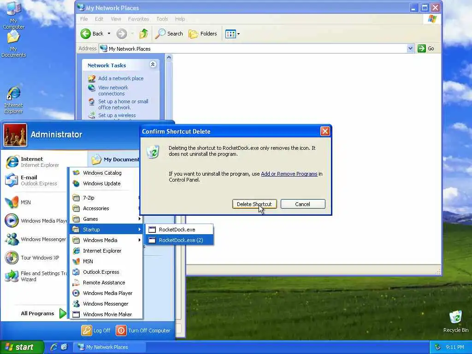Open MSN in All Programs list
The height and width of the screenshot is (354, 472).
[x=106, y=261]
